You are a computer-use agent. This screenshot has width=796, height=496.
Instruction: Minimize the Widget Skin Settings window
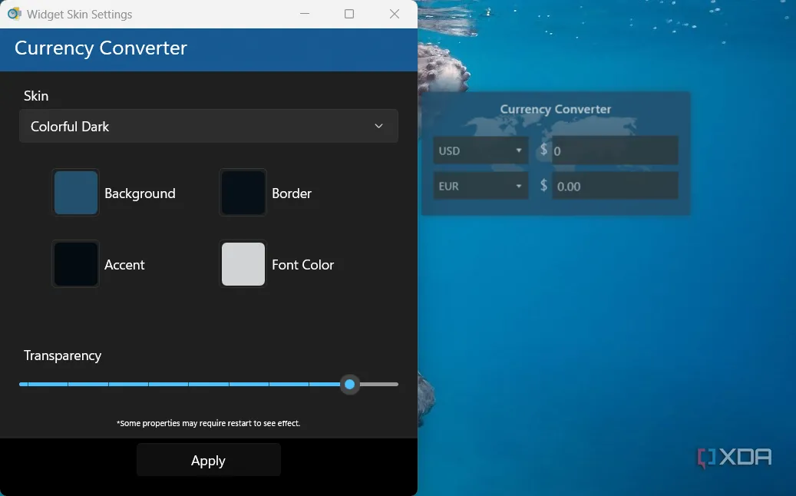305,14
